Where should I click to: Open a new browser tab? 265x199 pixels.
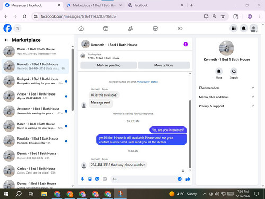tap(191, 5)
